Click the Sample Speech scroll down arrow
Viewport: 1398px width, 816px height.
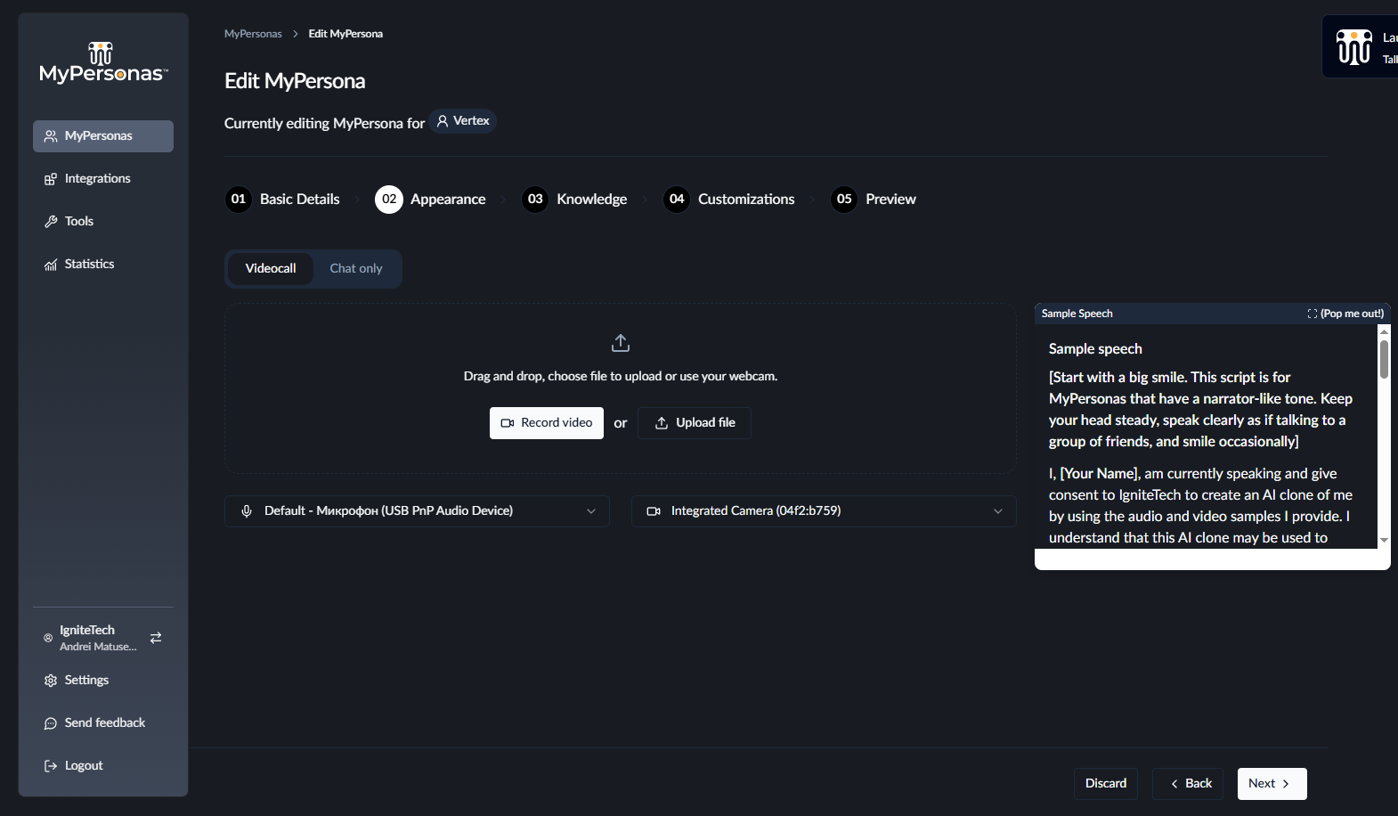pyautogui.click(x=1384, y=540)
